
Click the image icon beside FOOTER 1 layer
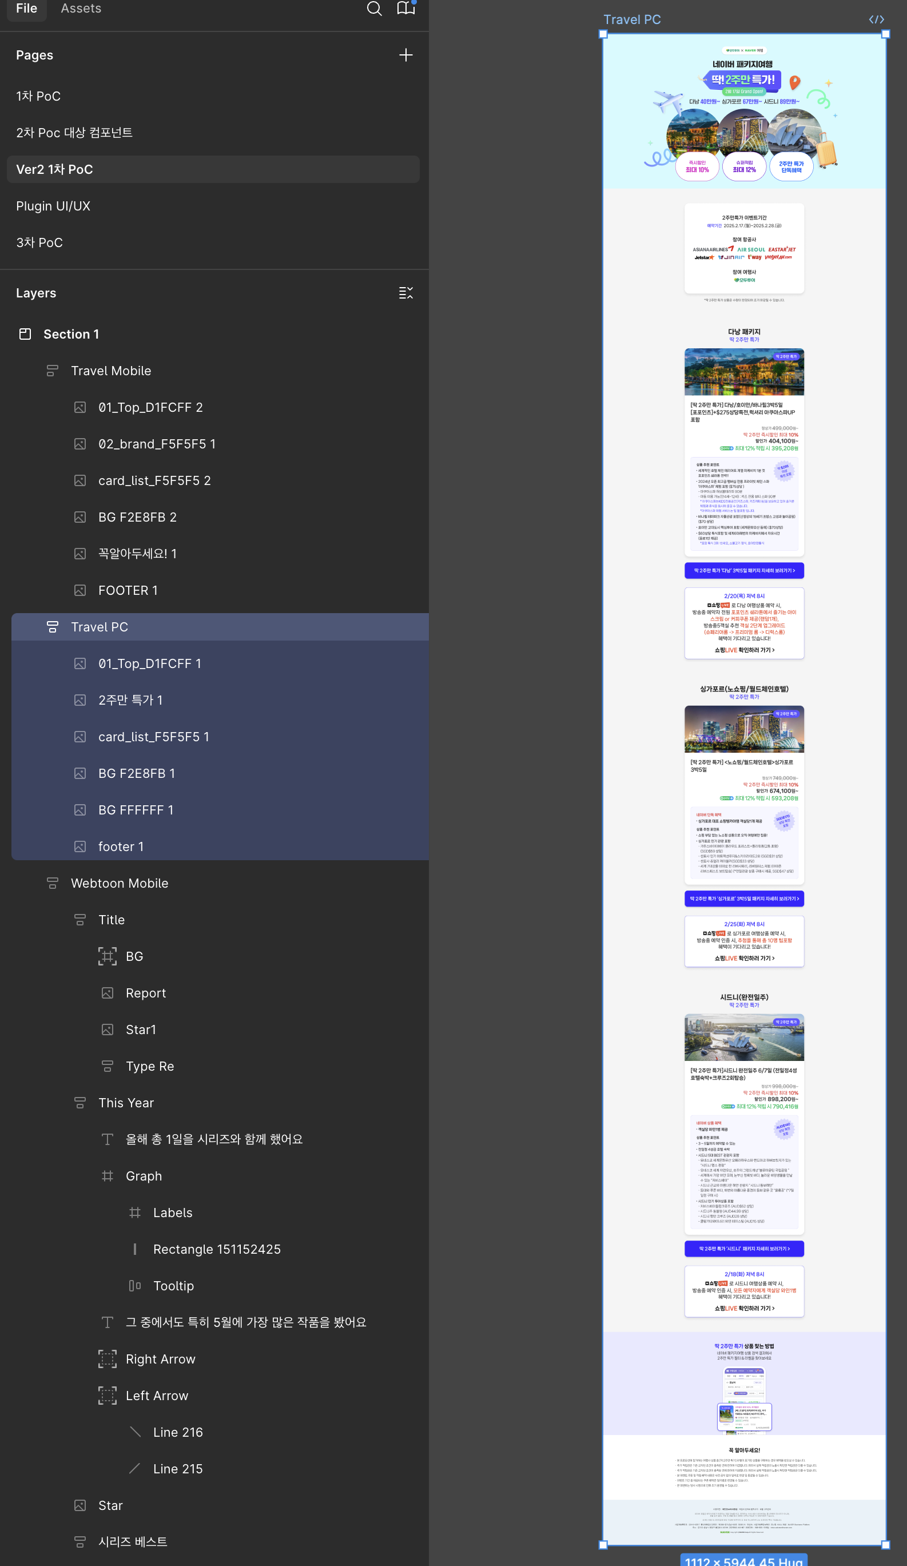click(x=80, y=590)
